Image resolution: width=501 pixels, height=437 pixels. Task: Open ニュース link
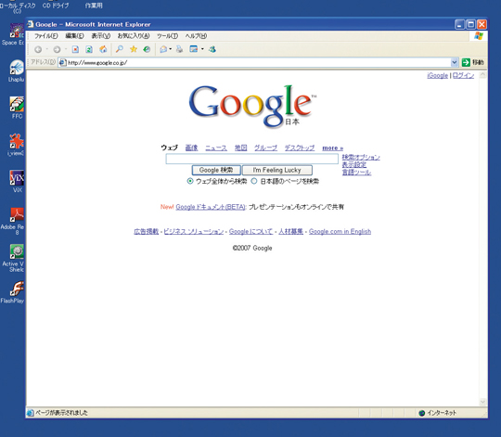[216, 148]
